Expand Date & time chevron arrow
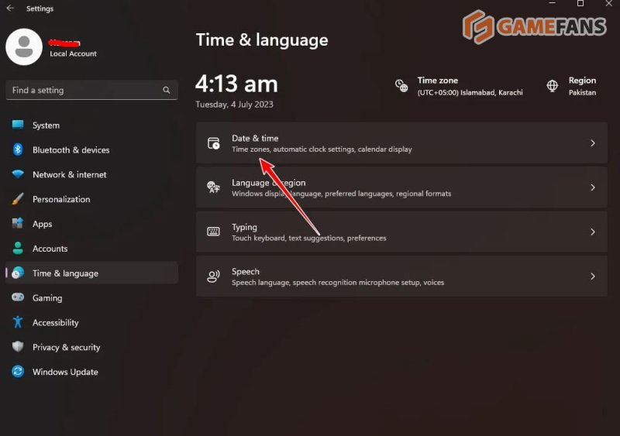Screen dimensions: 620x436 click(592, 143)
